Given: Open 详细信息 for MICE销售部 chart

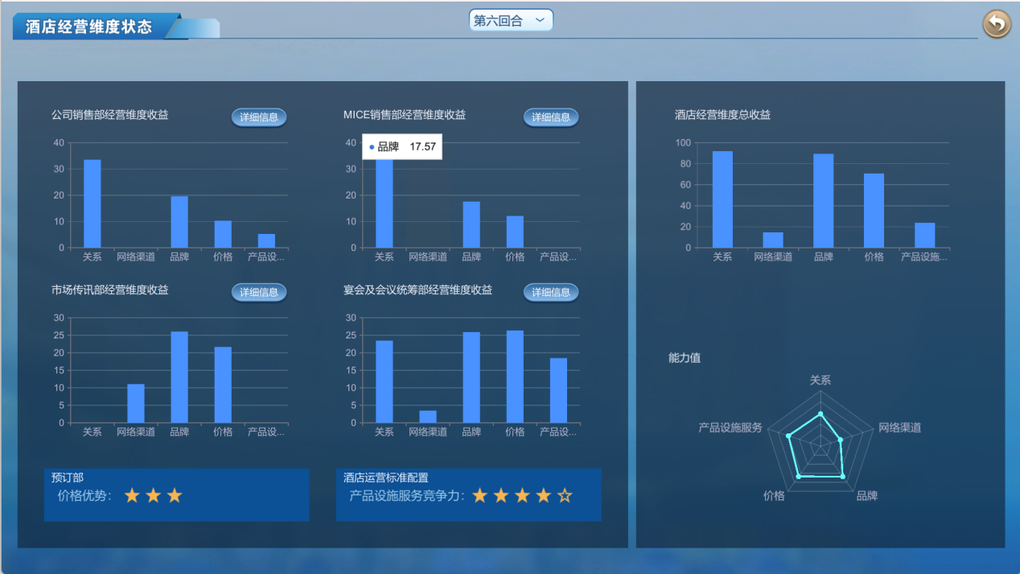Looking at the screenshot, I should click(551, 117).
